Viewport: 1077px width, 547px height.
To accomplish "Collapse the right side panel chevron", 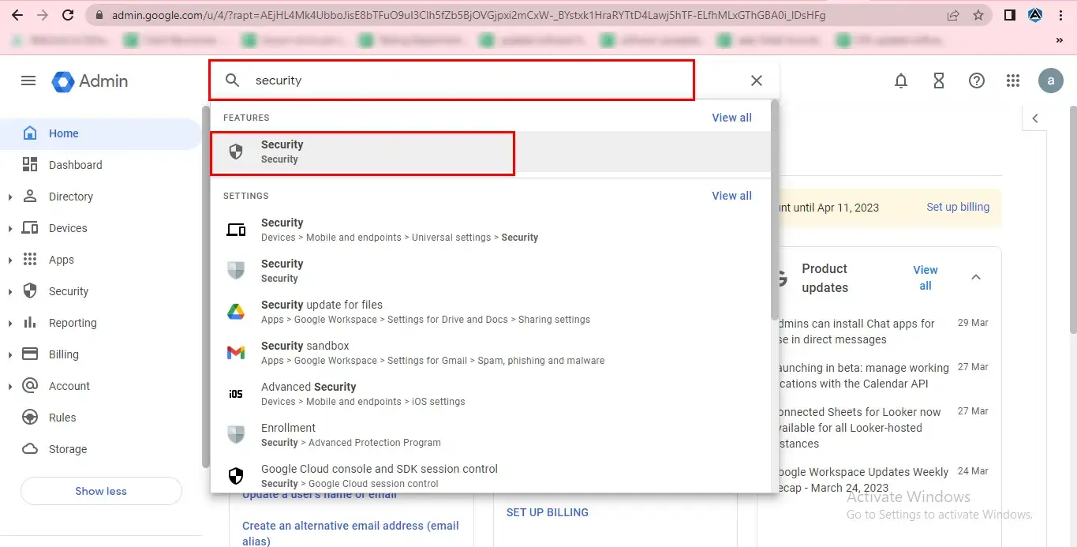I will pyautogui.click(x=1035, y=118).
